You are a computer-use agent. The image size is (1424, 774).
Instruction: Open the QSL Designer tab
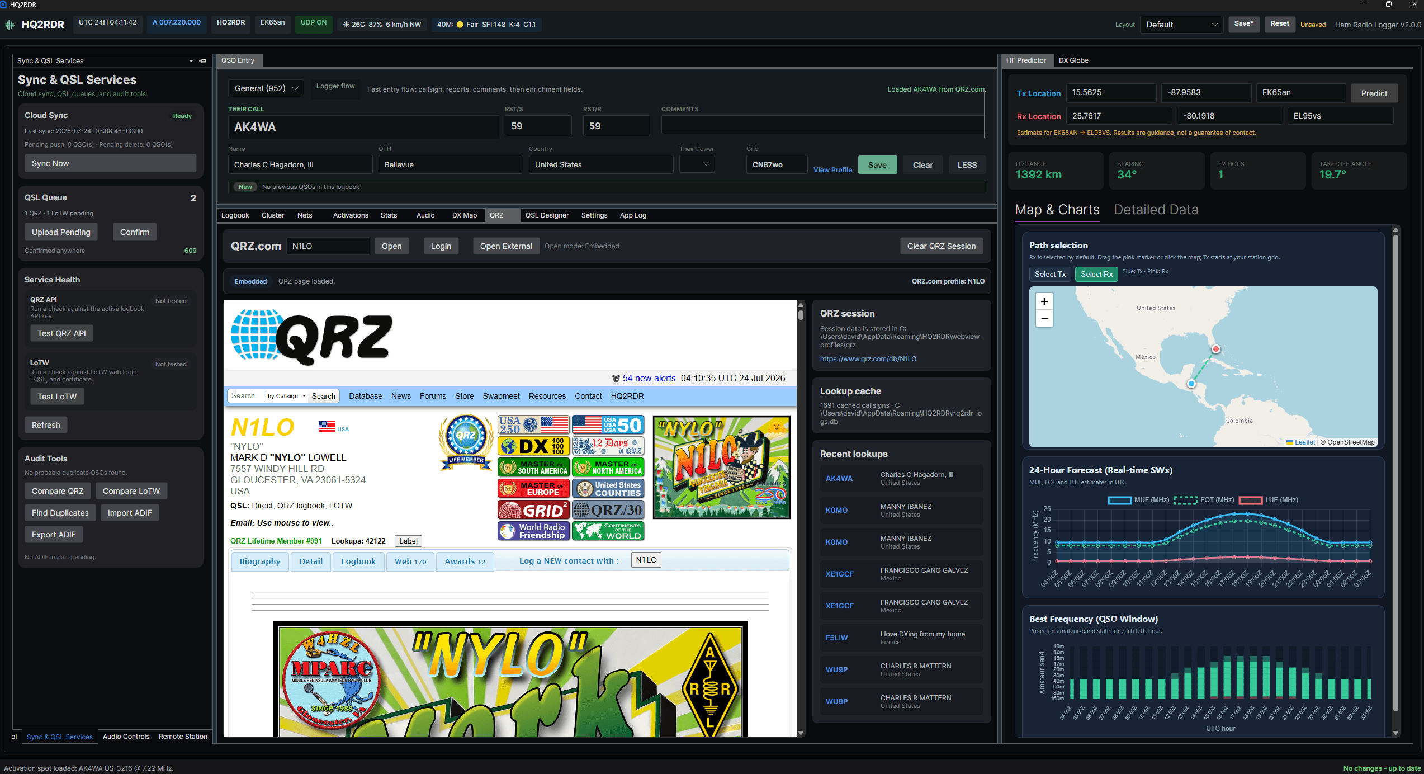[547, 215]
